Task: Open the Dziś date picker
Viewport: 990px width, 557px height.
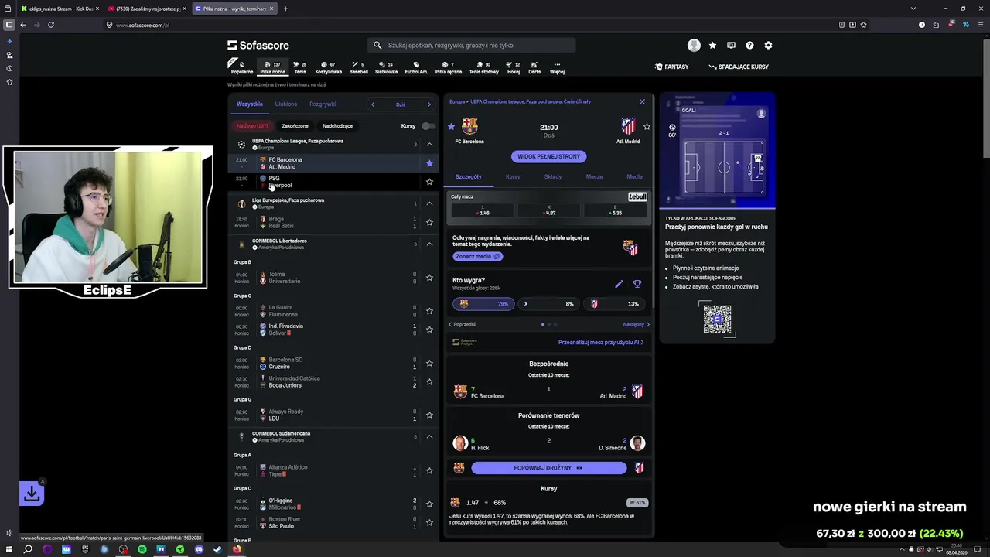Action: [401, 104]
